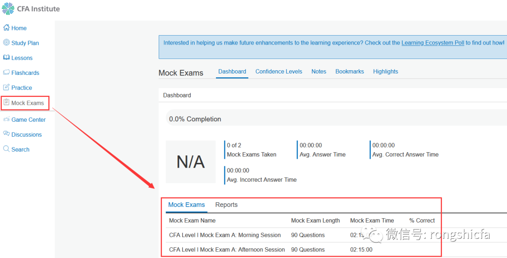Click the Search magnifier icon
Image resolution: width=507 pixels, height=258 pixels.
pos(6,149)
